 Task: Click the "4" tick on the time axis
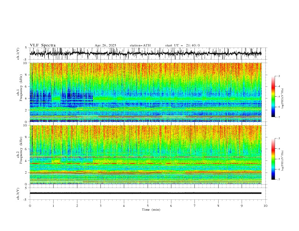(124, 206)
